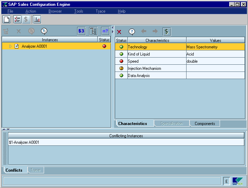Open the bar chart toolbar icon
Screen dimensions: 248x188
click(x=37, y=19)
